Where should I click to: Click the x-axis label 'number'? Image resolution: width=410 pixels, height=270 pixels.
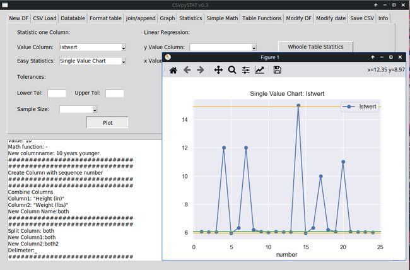[x=286, y=255]
